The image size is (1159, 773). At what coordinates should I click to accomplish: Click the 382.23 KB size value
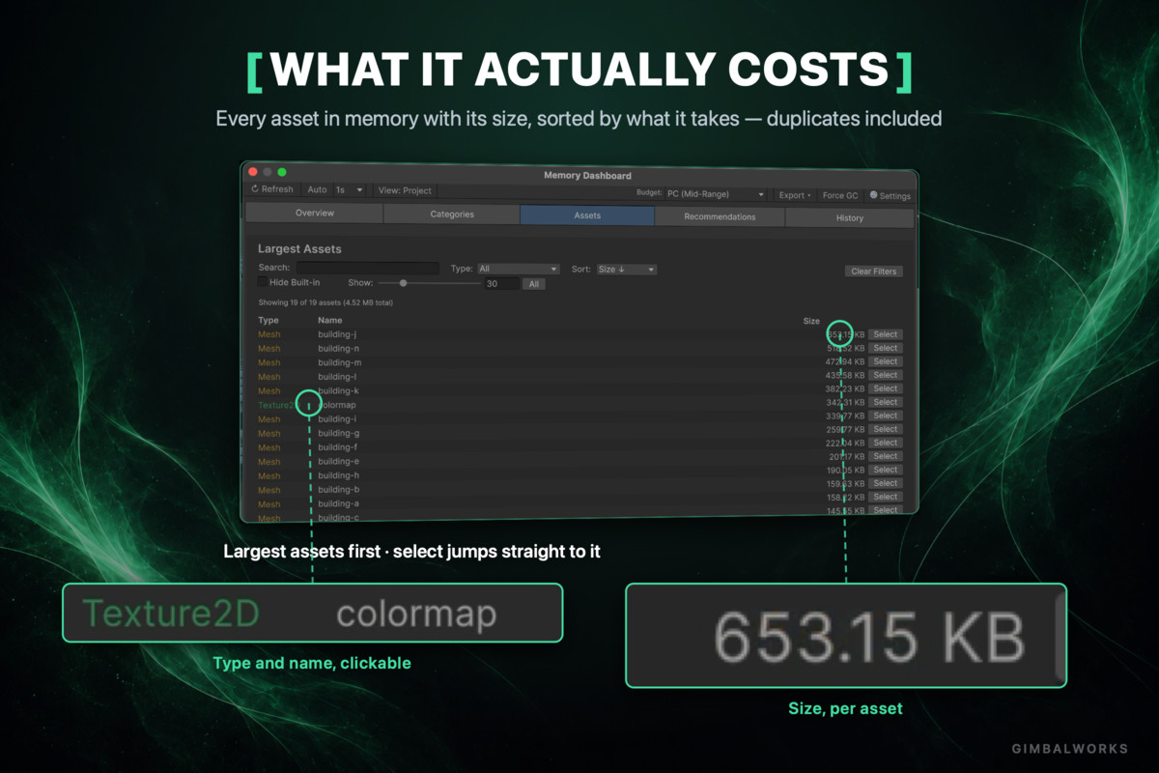pyautogui.click(x=845, y=388)
